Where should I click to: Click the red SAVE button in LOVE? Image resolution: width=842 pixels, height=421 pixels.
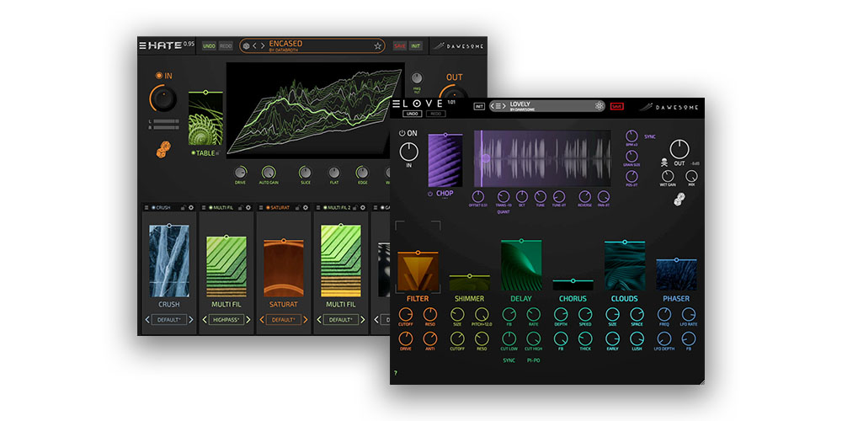616,106
